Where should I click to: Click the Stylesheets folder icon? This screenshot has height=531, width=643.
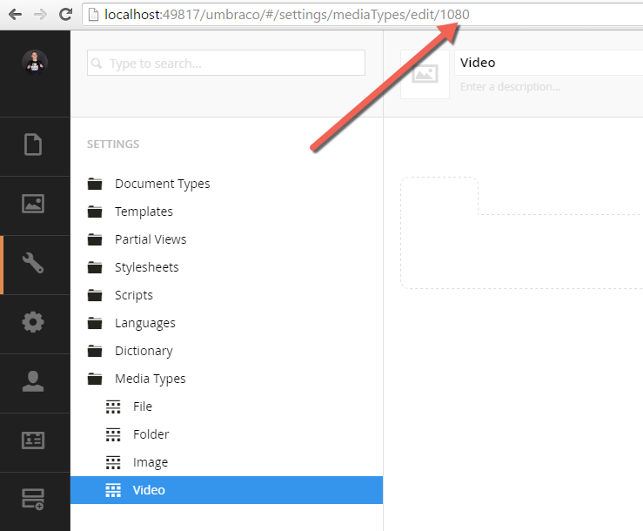pyautogui.click(x=95, y=267)
